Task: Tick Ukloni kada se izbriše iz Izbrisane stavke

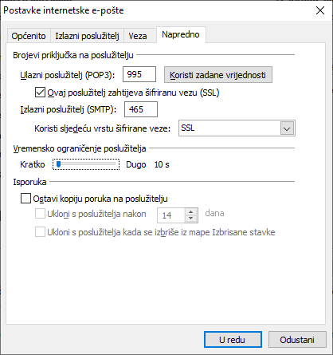Action: click(x=40, y=232)
